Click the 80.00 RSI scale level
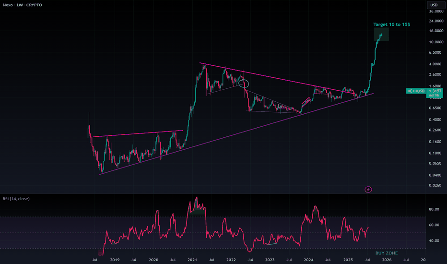Screen dimensions: 447x264 tap(434, 209)
